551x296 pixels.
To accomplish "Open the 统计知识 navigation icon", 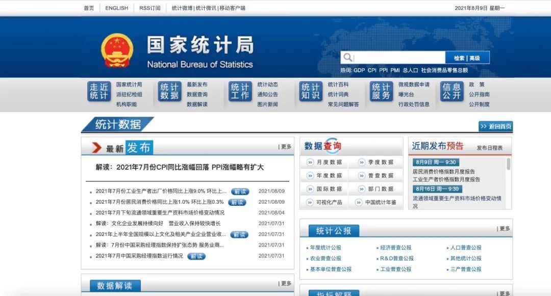I will click(310, 92).
